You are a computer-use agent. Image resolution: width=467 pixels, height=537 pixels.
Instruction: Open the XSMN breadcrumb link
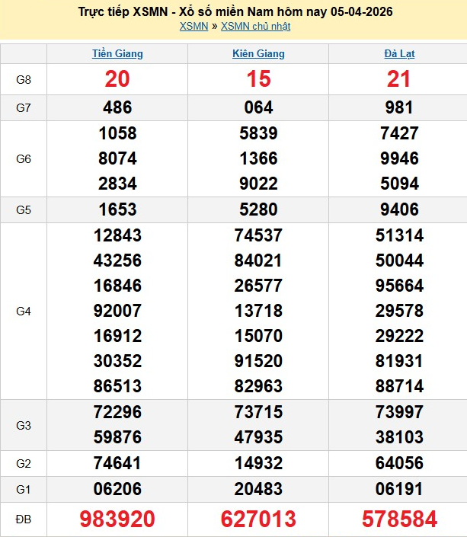coord(194,26)
